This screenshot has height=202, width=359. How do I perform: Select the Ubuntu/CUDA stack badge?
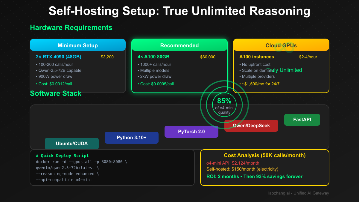[x=72, y=143]
